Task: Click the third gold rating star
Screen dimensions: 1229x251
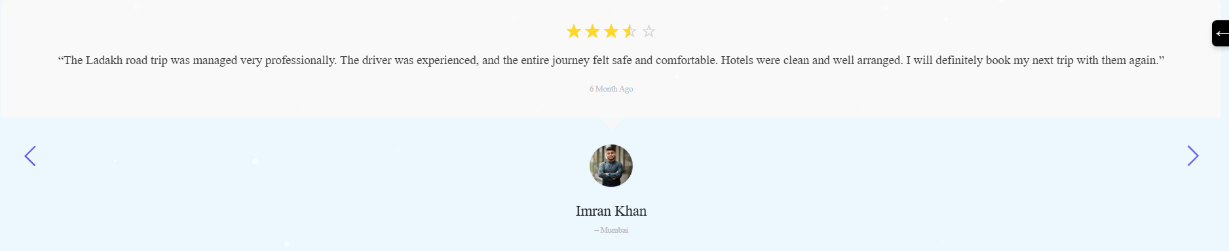Action: 611,31
